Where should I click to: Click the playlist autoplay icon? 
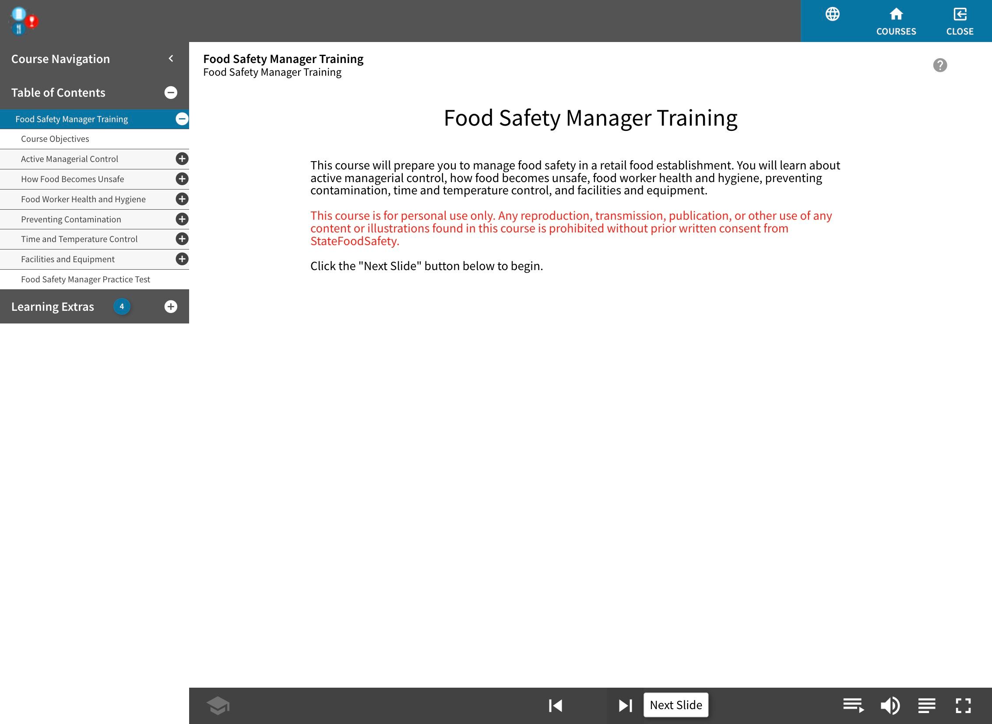(x=853, y=706)
